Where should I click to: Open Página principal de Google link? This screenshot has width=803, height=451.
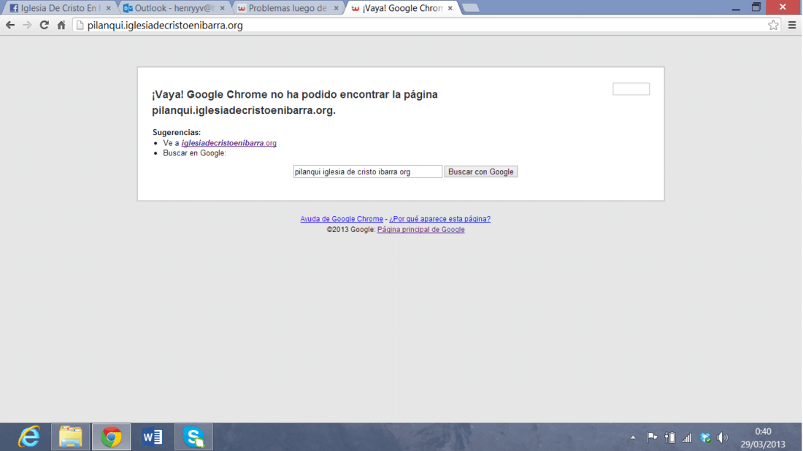coord(420,229)
